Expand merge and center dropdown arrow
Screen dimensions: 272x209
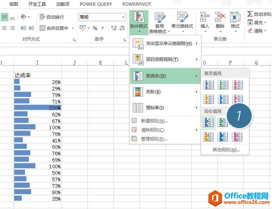[x=73, y=28]
